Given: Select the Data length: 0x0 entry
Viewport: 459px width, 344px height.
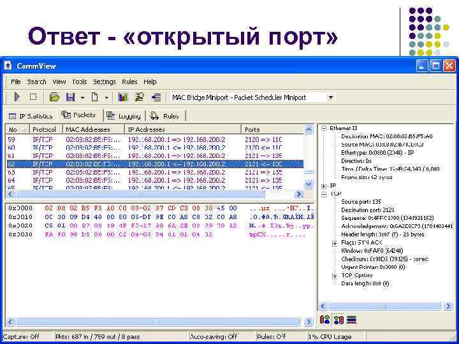Looking at the screenshot, I should coord(365,283).
